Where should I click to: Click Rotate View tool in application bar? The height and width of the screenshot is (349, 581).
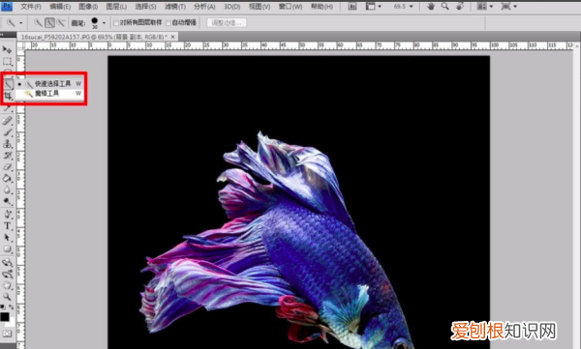(460, 7)
